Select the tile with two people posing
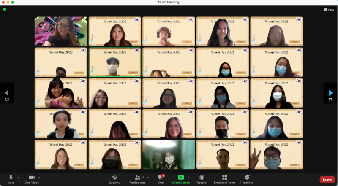This screenshot has height=186, width=338. pyautogui.click(x=61, y=93)
